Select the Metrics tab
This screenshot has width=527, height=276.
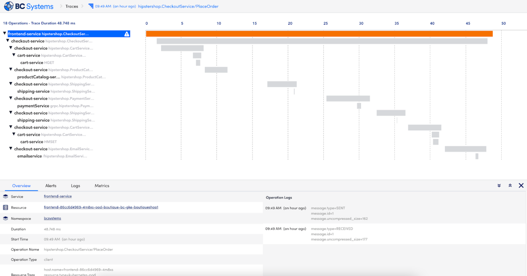pos(102,186)
